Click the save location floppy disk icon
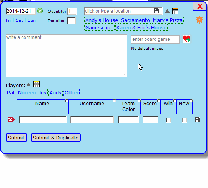The image size is (208, 188). 156,11
